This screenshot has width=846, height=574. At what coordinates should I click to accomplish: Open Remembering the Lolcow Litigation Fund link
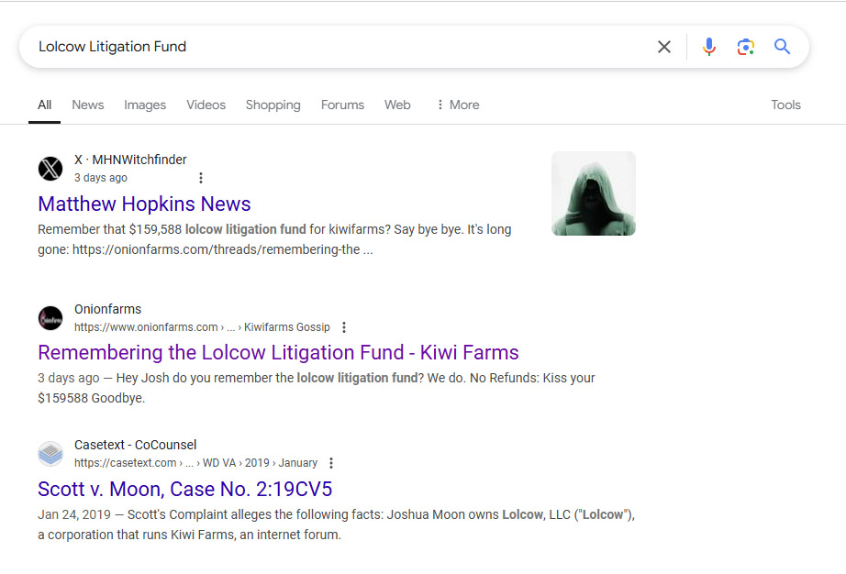(x=278, y=352)
